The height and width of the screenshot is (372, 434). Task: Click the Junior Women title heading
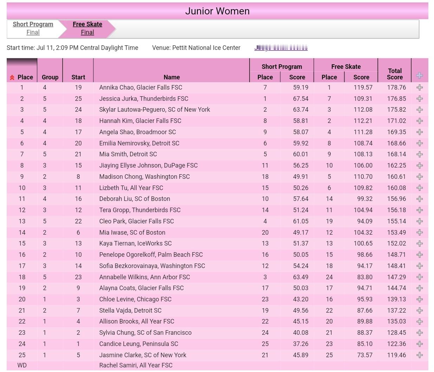click(217, 11)
